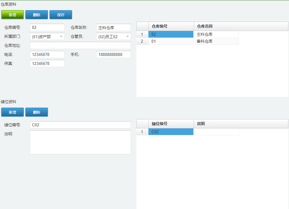Focus the 储位编号 field with C02

pos(80,125)
